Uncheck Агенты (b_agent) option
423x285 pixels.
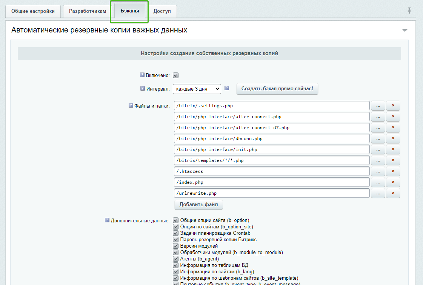[175, 259]
